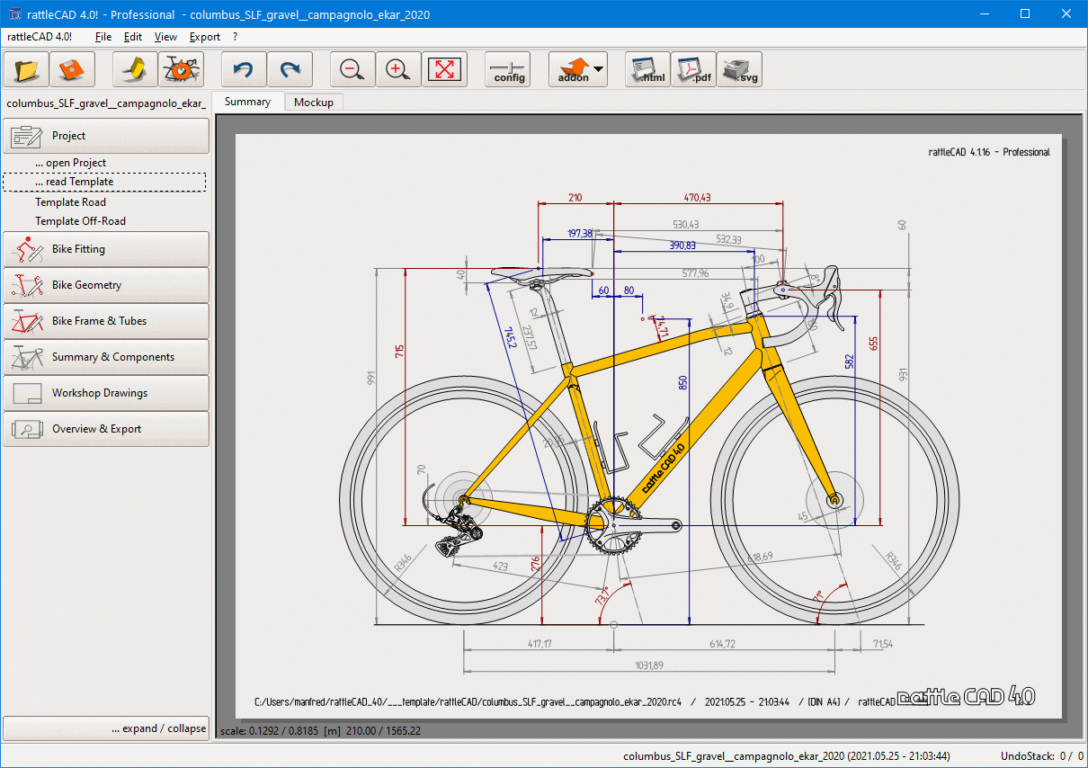Click the red saddle height value 715
Image resolution: width=1088 pixels, height=768 pixels.
click(x=399, y=352)
